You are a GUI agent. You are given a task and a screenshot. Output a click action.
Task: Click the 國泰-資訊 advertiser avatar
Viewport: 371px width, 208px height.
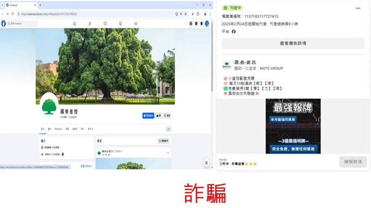(227, 65)
